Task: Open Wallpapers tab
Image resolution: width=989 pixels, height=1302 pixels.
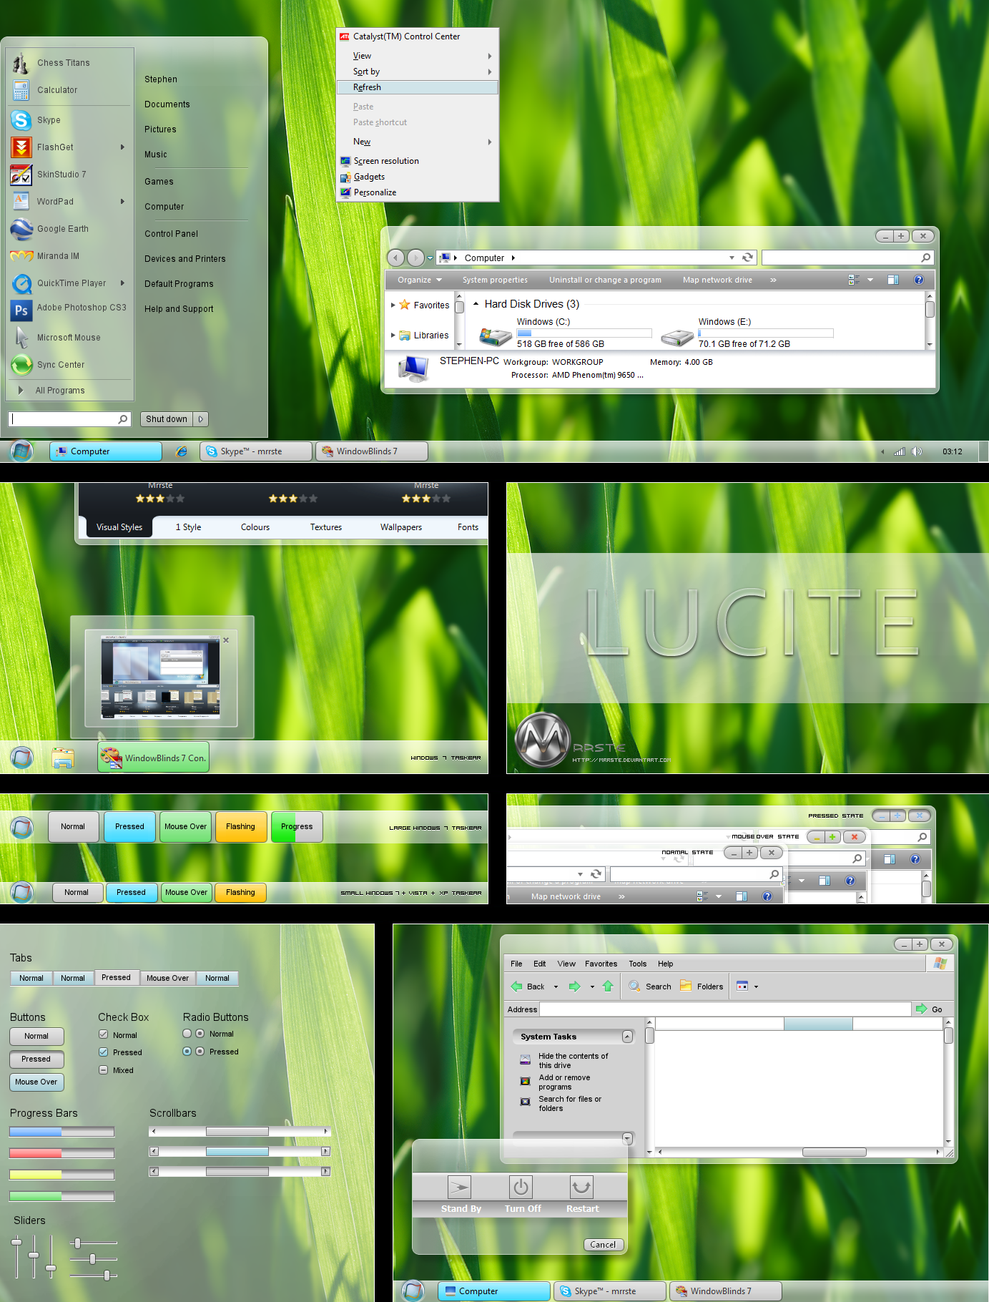Action: pos(401,527)
